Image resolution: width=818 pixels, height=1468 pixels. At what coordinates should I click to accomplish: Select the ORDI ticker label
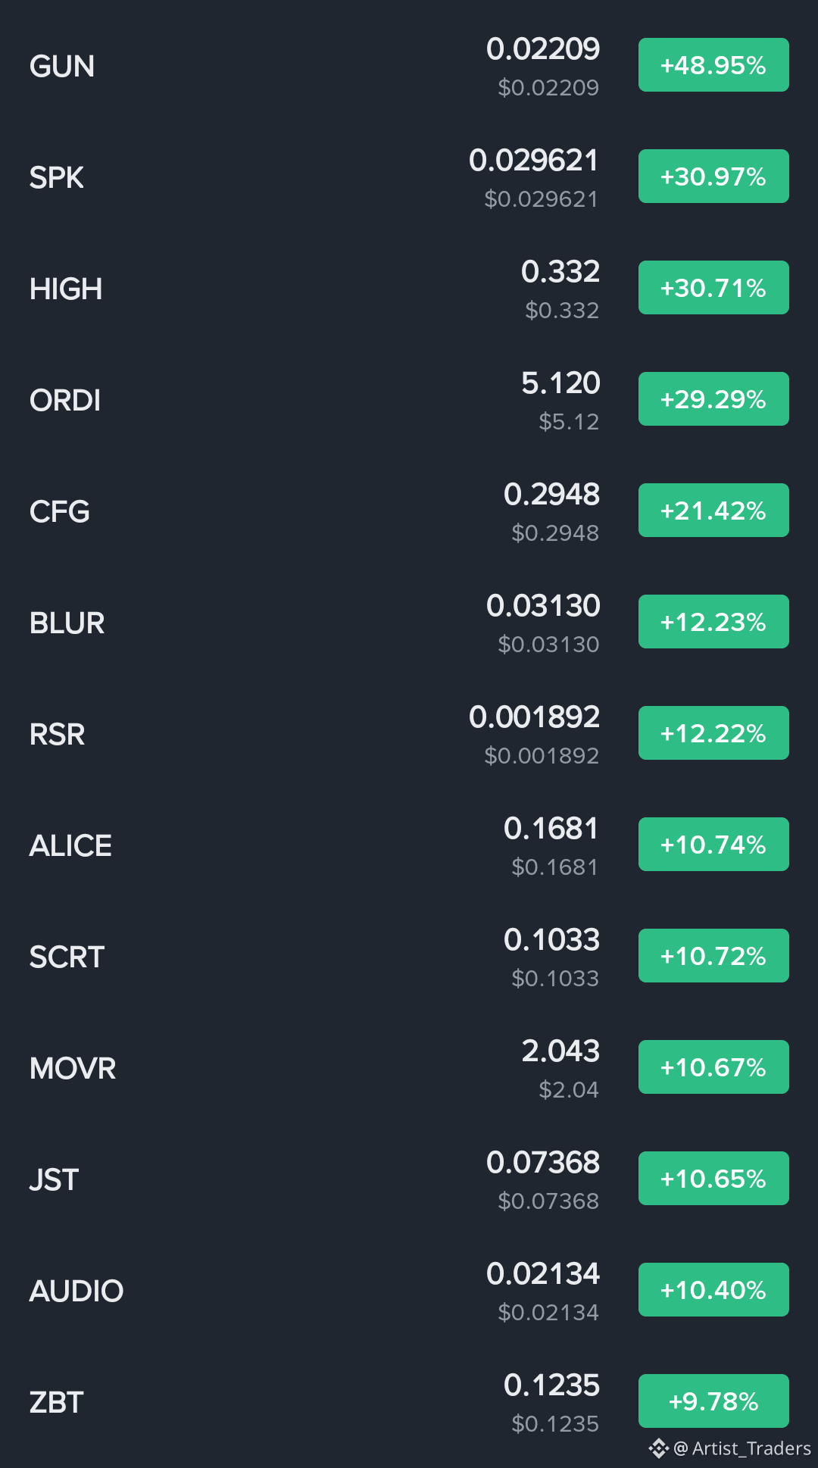65,401
